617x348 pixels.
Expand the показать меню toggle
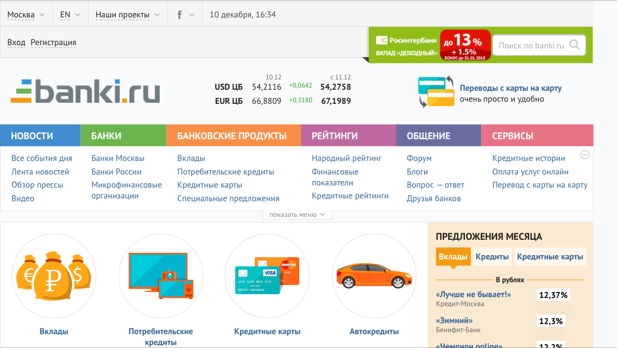297,215
